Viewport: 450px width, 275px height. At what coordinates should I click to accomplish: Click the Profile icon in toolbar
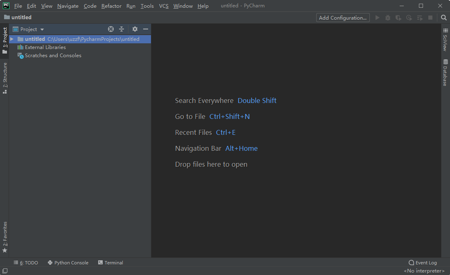pos(409,18)
